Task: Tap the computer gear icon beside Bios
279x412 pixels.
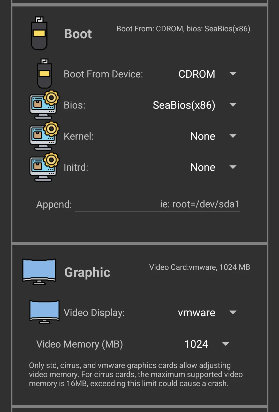Action: click(44, 105)
